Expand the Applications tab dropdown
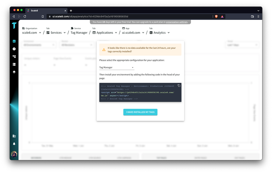Image resolution: width=272 pixels, height=173 pixels. click(116, 33)
